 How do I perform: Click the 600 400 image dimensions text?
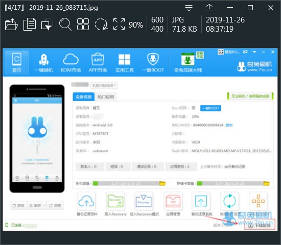point(157,24)
